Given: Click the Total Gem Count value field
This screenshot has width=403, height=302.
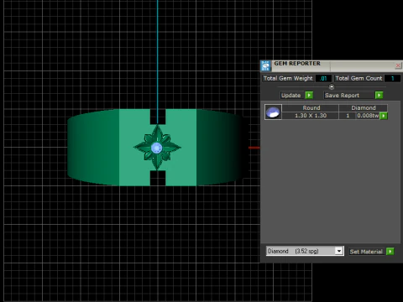Looking at the screenshot, I should click(392, 78).
